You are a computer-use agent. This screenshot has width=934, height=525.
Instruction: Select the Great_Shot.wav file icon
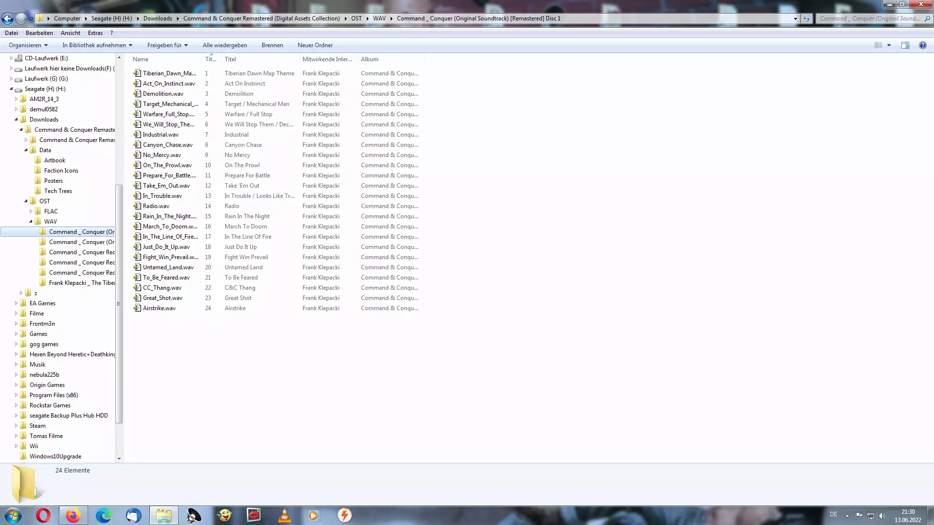tap(137, 298)
